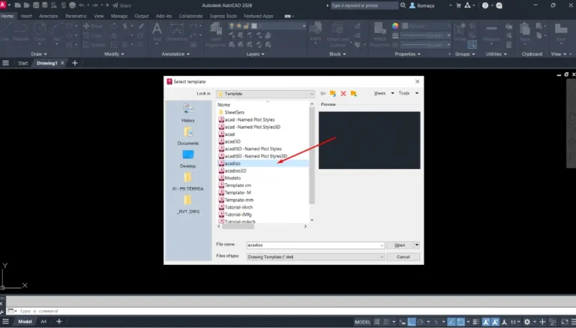Viewport: 576px width, 328px height.
Task: Click the Insert block tool
Action: [x=315, y=32]
